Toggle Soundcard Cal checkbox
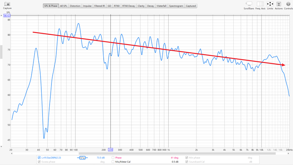This screenshot has width=293, height=165. pyautogui.click(x=186, y=162)
